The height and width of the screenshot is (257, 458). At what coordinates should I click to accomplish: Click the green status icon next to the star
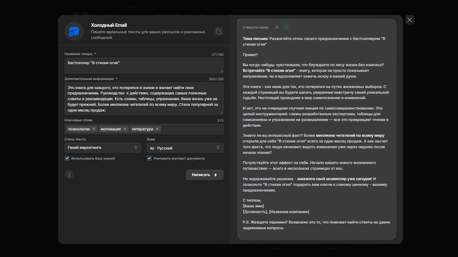coord(286,27)
